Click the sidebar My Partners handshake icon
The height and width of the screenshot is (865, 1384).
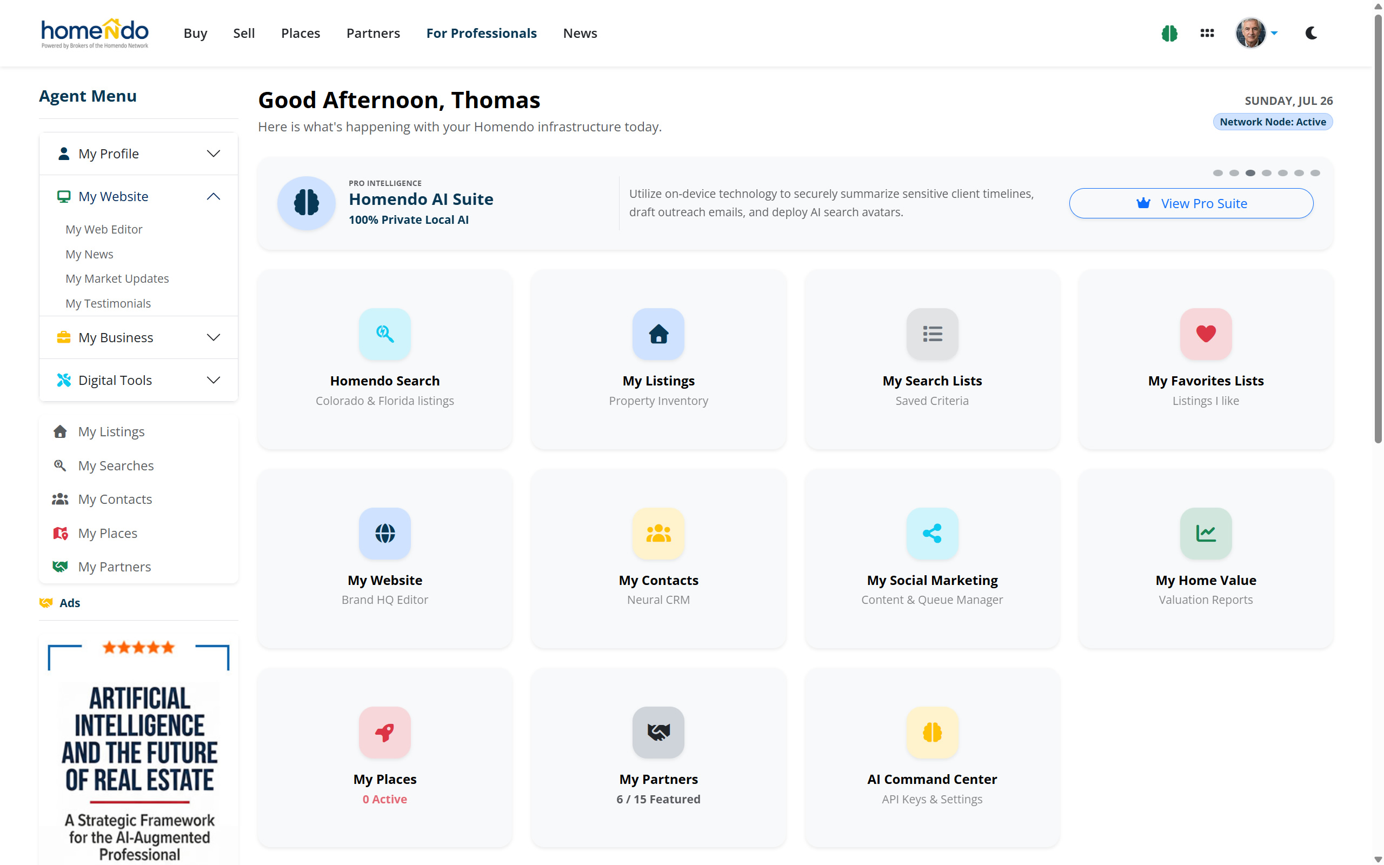point(60,567)
